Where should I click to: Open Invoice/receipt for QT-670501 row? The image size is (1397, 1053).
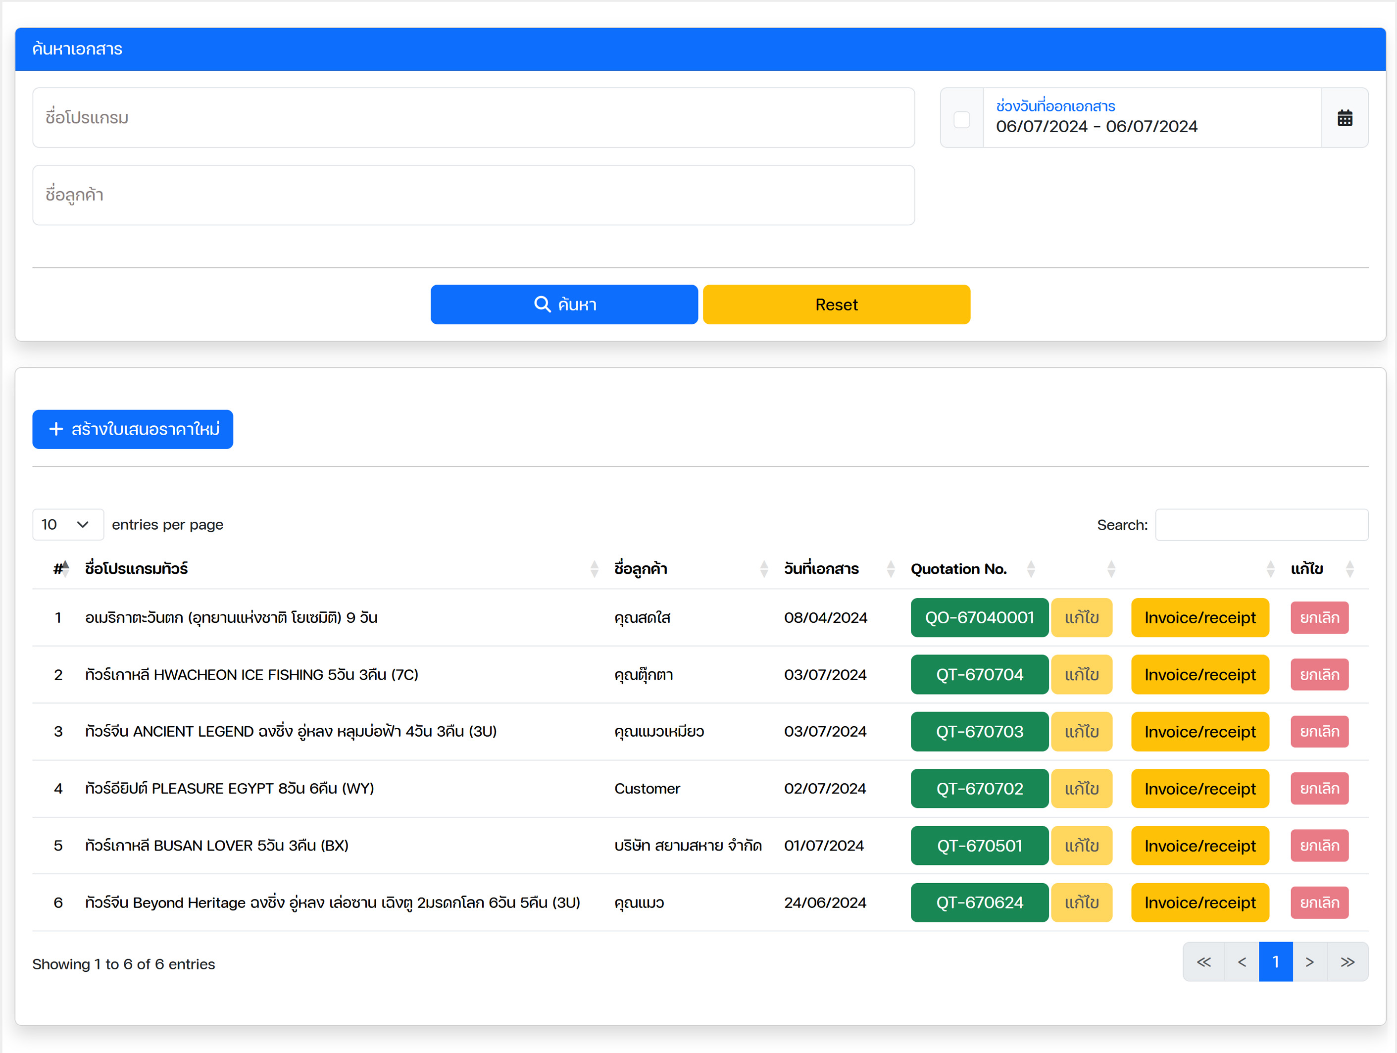(x=1200, y=846)
